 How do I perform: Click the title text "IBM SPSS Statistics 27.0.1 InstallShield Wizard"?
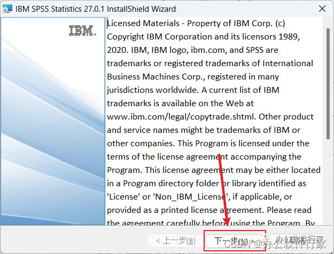96,9
